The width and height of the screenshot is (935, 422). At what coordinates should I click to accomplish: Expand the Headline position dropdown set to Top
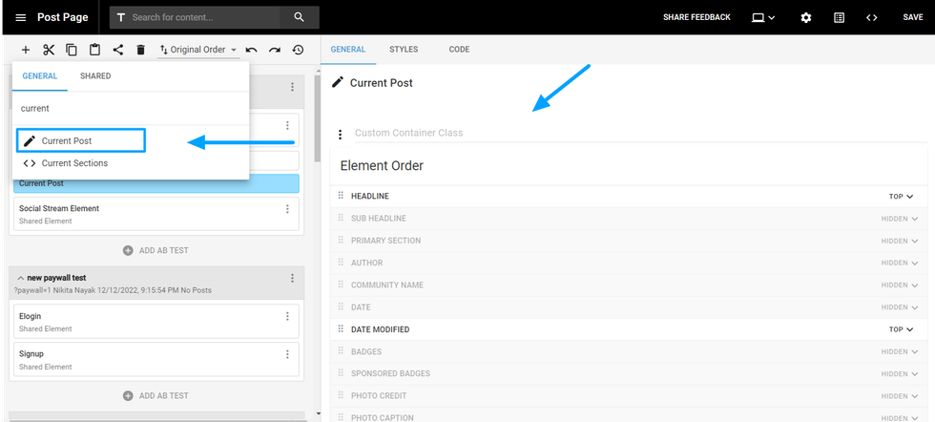coord(901,196)
